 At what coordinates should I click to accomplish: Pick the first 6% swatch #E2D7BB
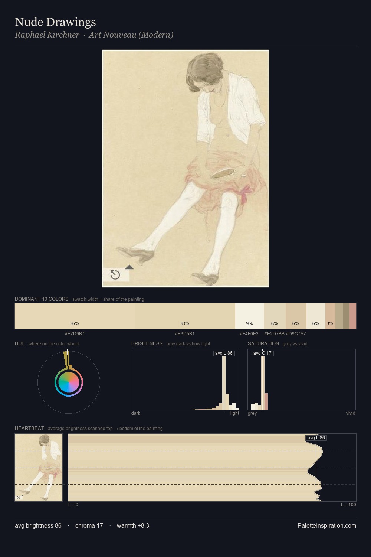click(x=275, y=316)
